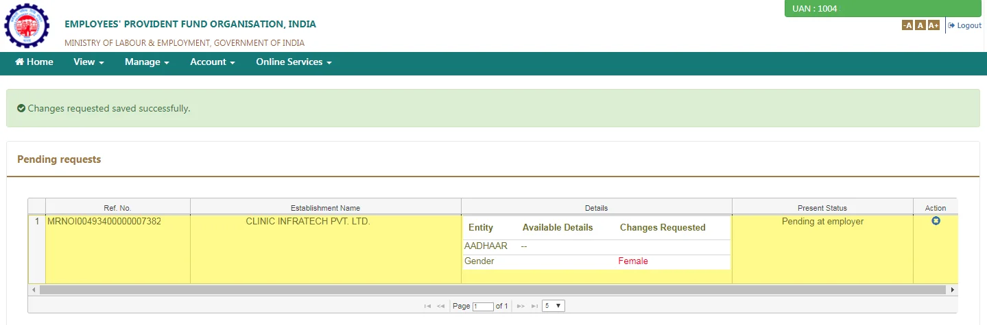Click the Present Status column header

click(822, 207)
